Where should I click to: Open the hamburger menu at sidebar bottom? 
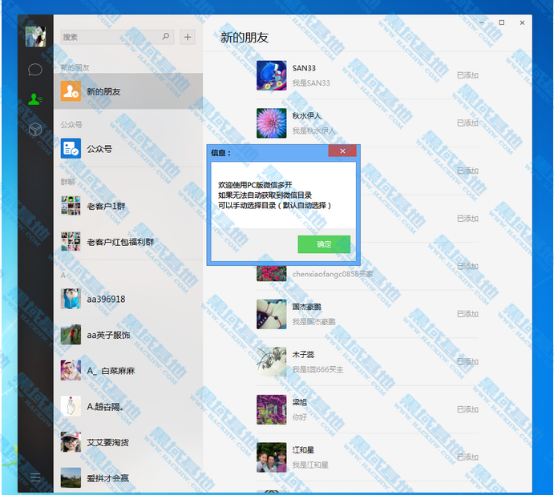35,477
